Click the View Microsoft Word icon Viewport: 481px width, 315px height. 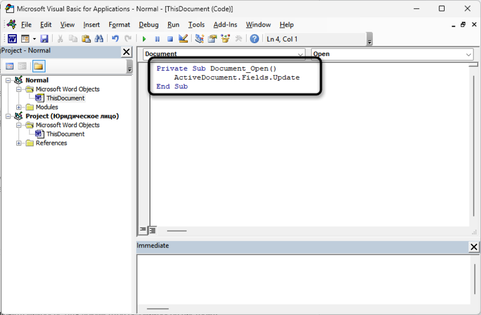pos(12,39)
